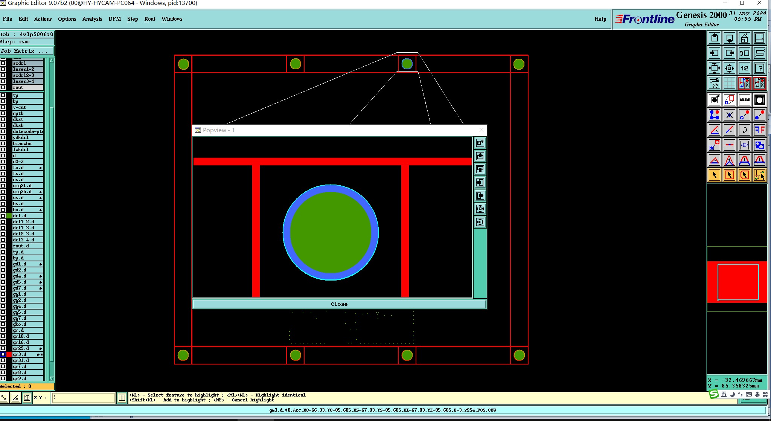Open the wrench and palette settings icon
The height and width of the screenshot is (421, 771).
click(715, 83)
